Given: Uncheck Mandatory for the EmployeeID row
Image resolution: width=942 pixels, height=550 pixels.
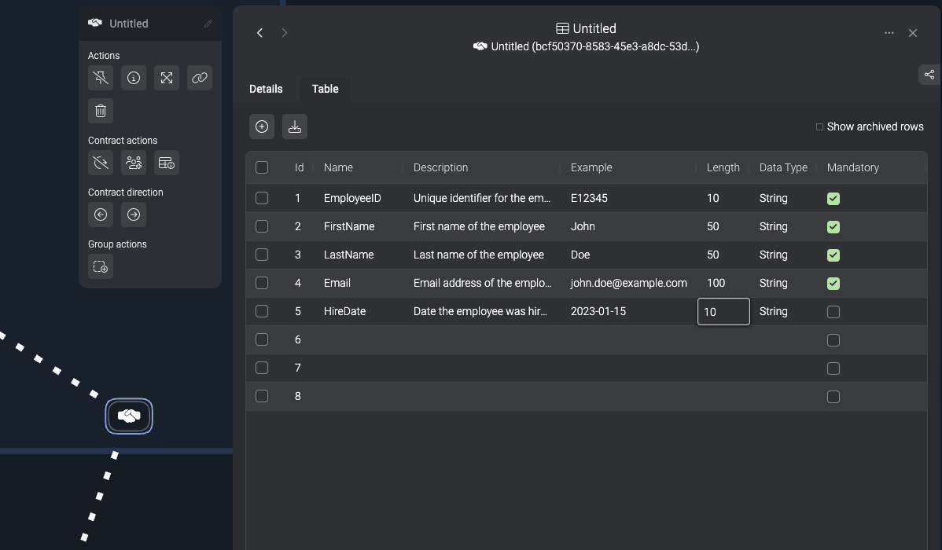Looking at the screenshot, I should (833, 199).
